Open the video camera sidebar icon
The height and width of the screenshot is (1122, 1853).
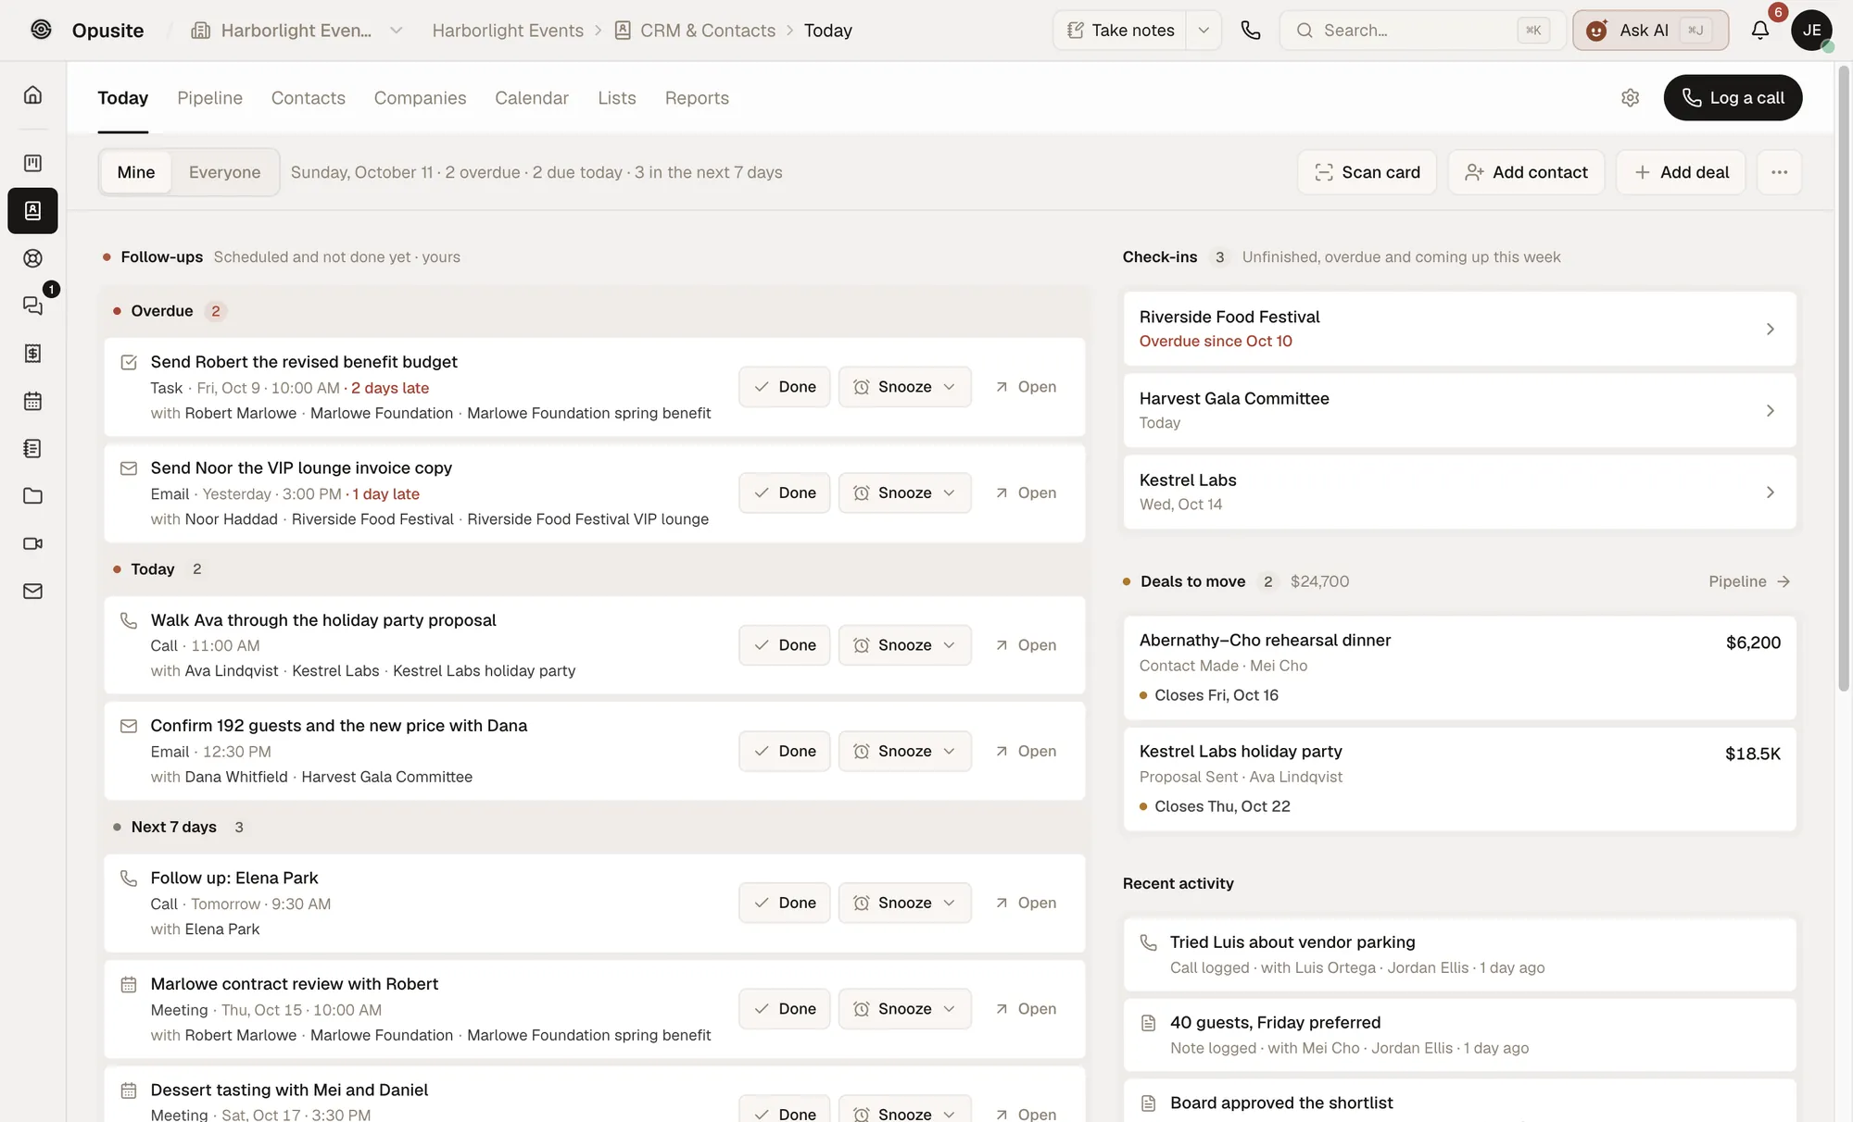point(32,543)
